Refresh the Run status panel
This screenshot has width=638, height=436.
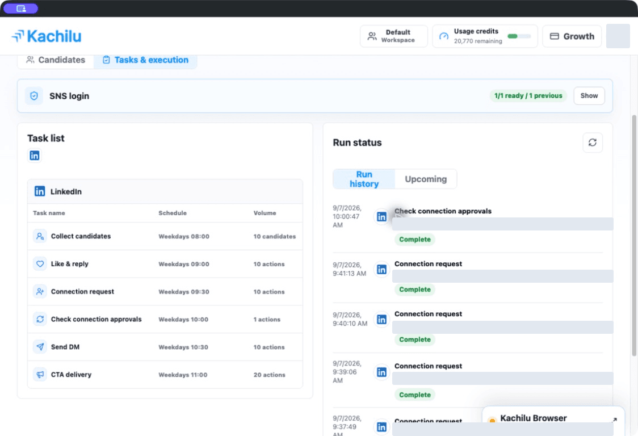click(x=593, y=142)
